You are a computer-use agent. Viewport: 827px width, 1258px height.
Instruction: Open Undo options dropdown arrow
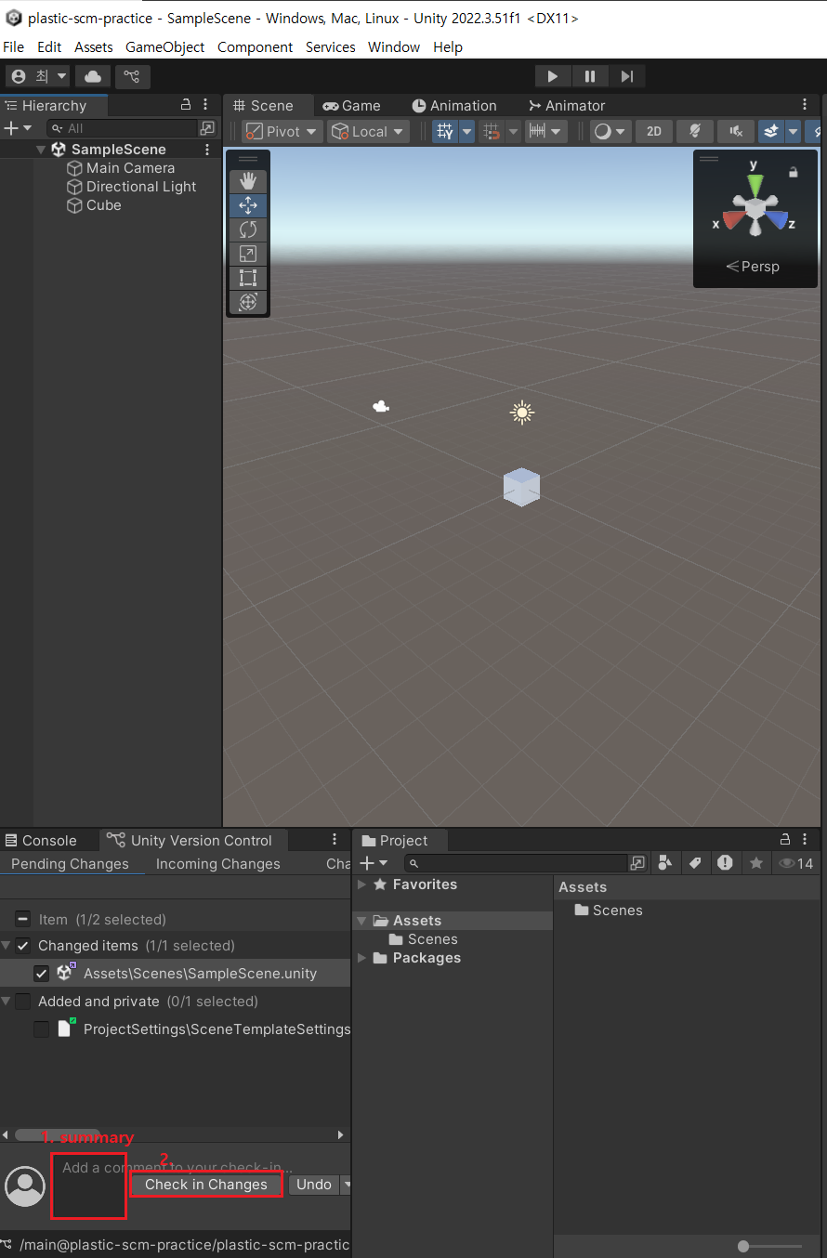(x=347, y=1185)
